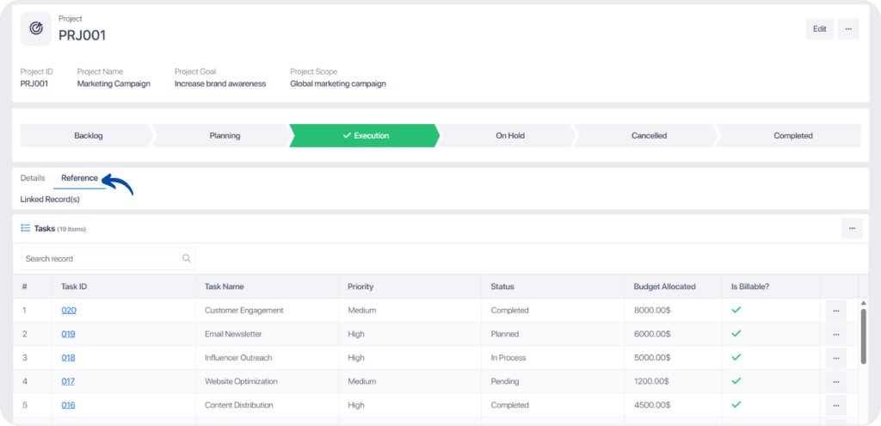Open row options for Website Optimization task
Screen dimensions: 881x426
point(836,381)
